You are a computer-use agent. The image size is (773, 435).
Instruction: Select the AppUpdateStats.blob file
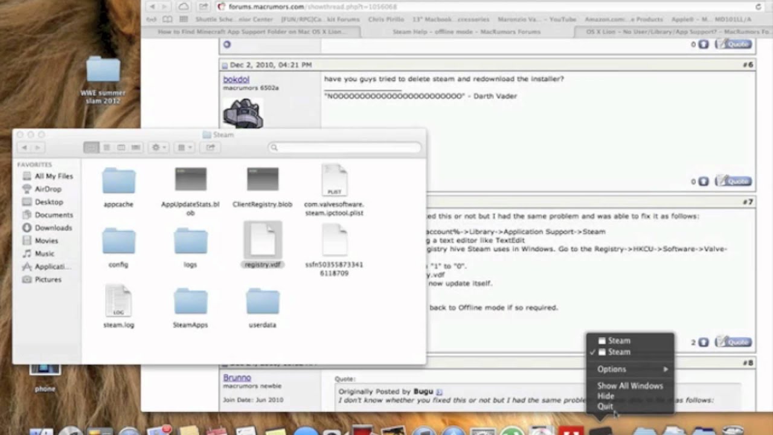tap(190, 190)
